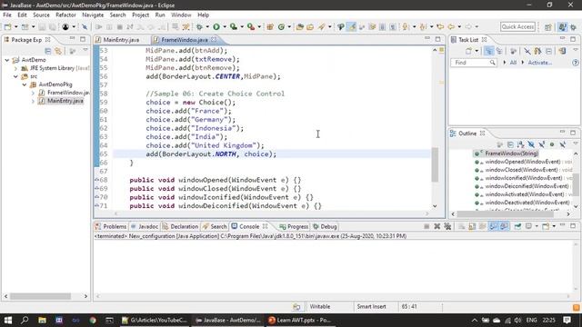Click Collapse All in Task List toolbar

(548, 51)
